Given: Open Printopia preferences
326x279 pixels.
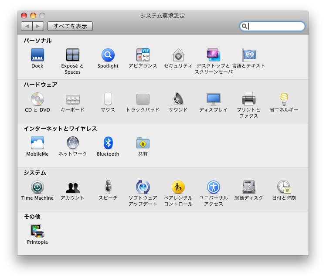Looking at the screenshot, I should coord(37,231).
